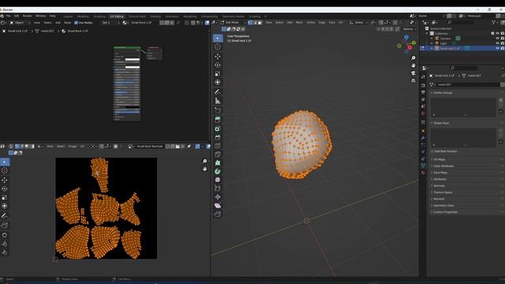Open the File menu

(x=8, y=16)
